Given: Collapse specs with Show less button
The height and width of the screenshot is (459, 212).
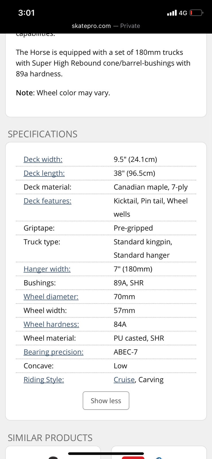Looking at the screenshot, I should (106, 400).
